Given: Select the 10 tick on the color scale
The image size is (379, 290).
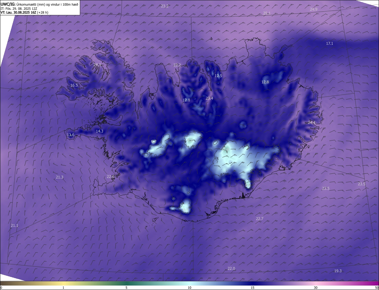Looking at the screenshot, I should [x=189, y=288].
